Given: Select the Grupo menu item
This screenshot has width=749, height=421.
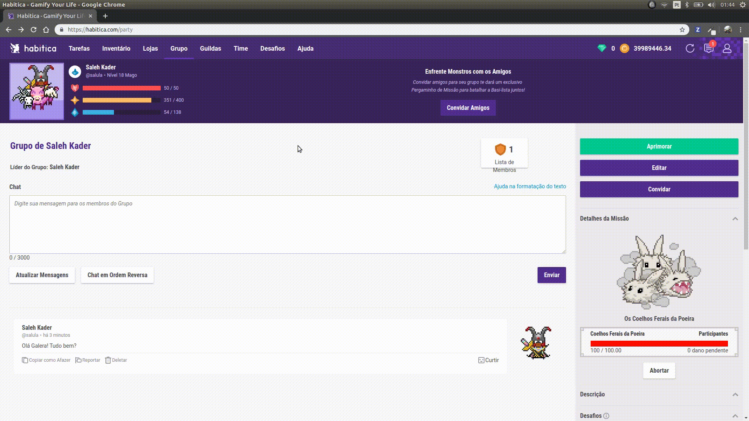Looking at the screenshot, I should tap(179, 48).
